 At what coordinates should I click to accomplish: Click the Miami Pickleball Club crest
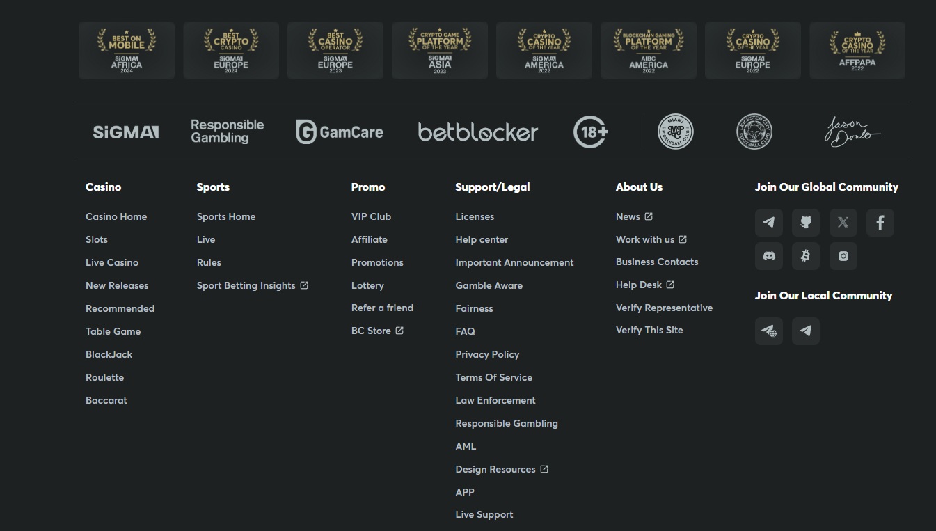(676, 132)
